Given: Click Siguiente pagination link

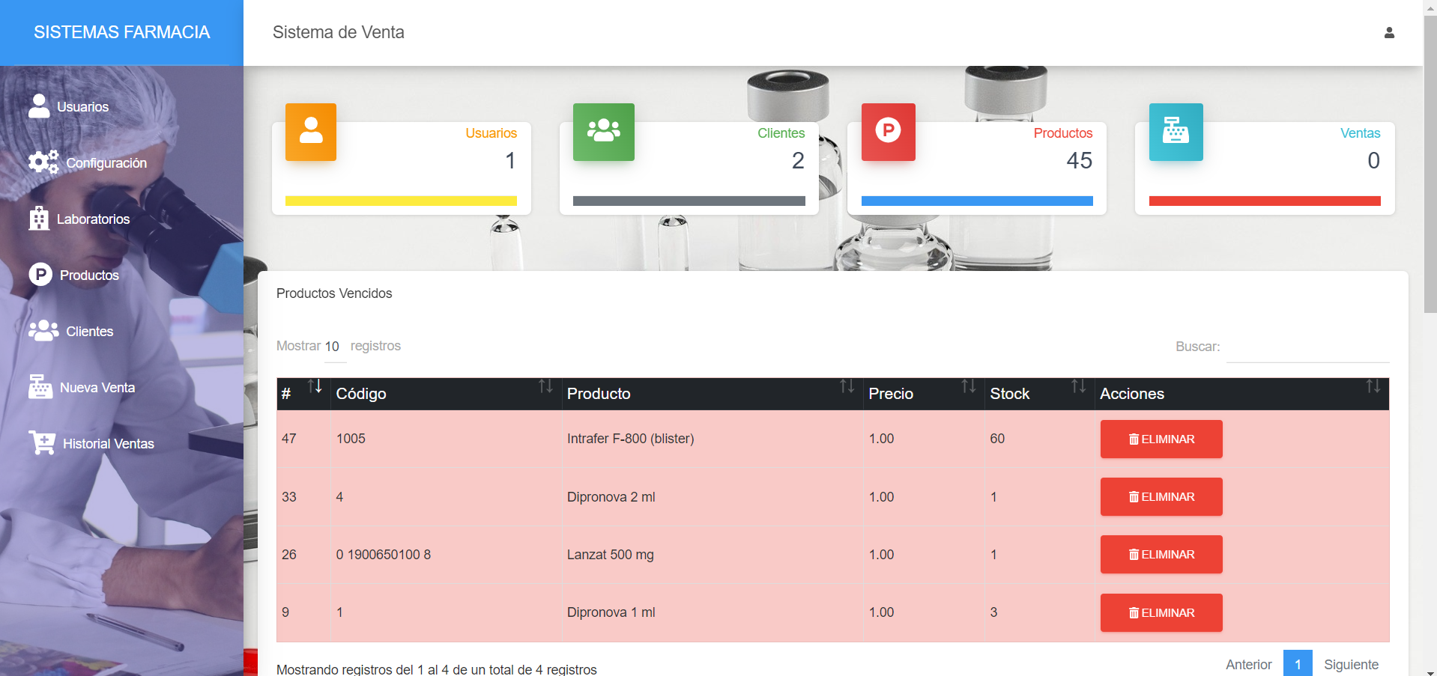Looking at the screenshot, I should coord(1350,664).
